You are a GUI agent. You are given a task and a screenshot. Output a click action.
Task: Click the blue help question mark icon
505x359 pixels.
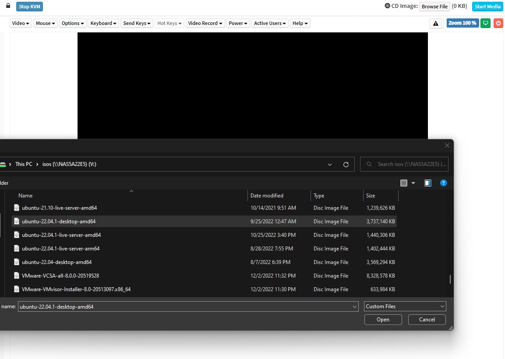click(443, 183)
